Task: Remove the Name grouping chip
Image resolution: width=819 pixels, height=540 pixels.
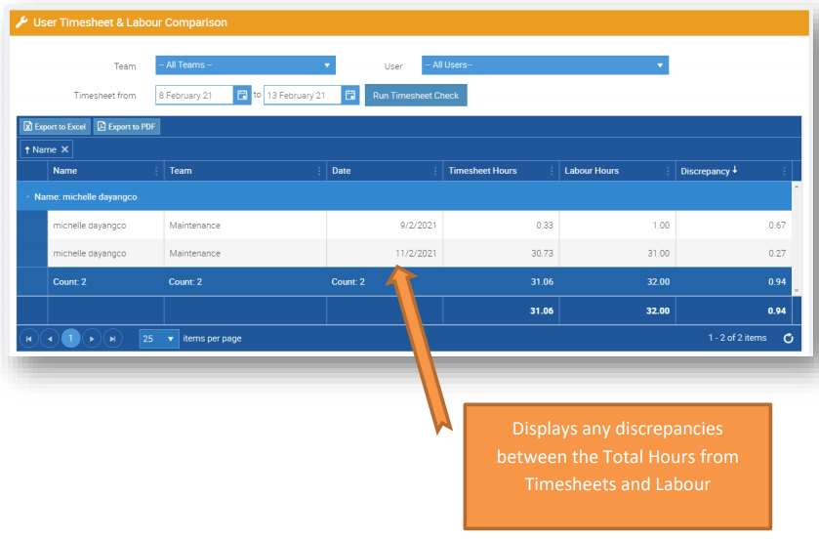Action: 64,149
